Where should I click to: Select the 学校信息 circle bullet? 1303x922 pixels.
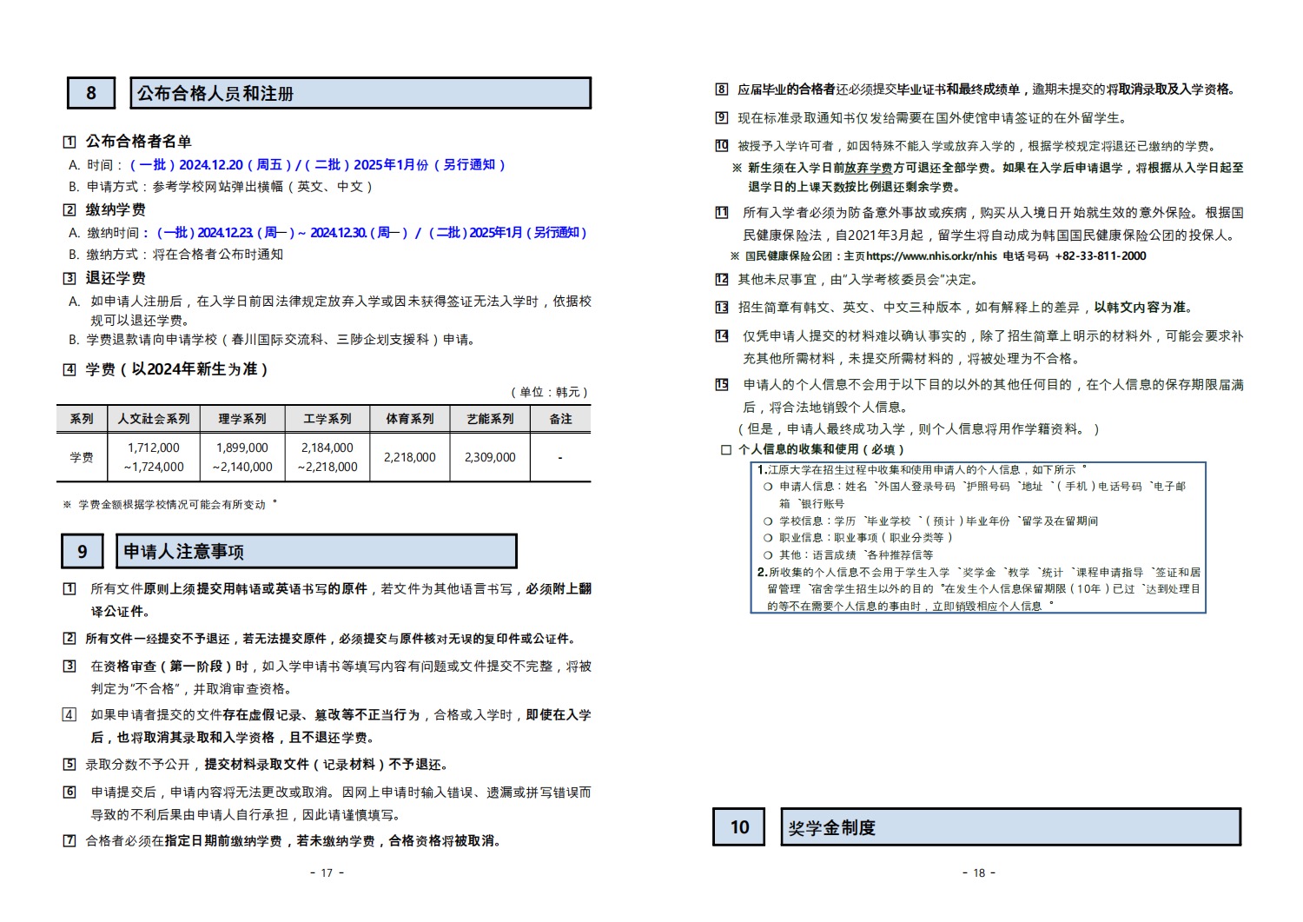pos(768,521)
